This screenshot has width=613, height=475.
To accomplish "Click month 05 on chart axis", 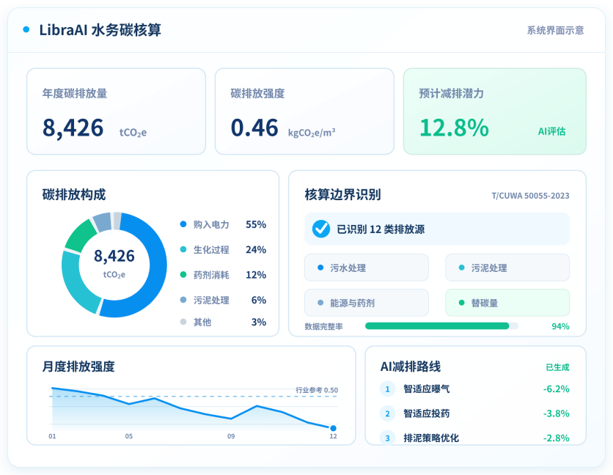I will [x=128, y=436].
